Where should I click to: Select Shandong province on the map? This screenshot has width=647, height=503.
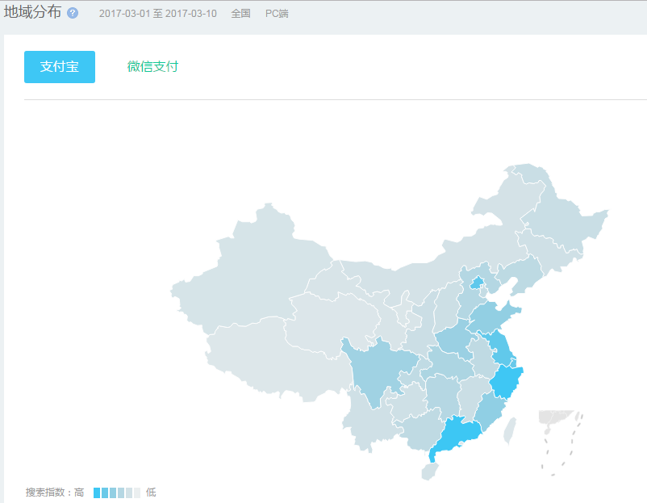pyautogui.click(x=491, y=317)
